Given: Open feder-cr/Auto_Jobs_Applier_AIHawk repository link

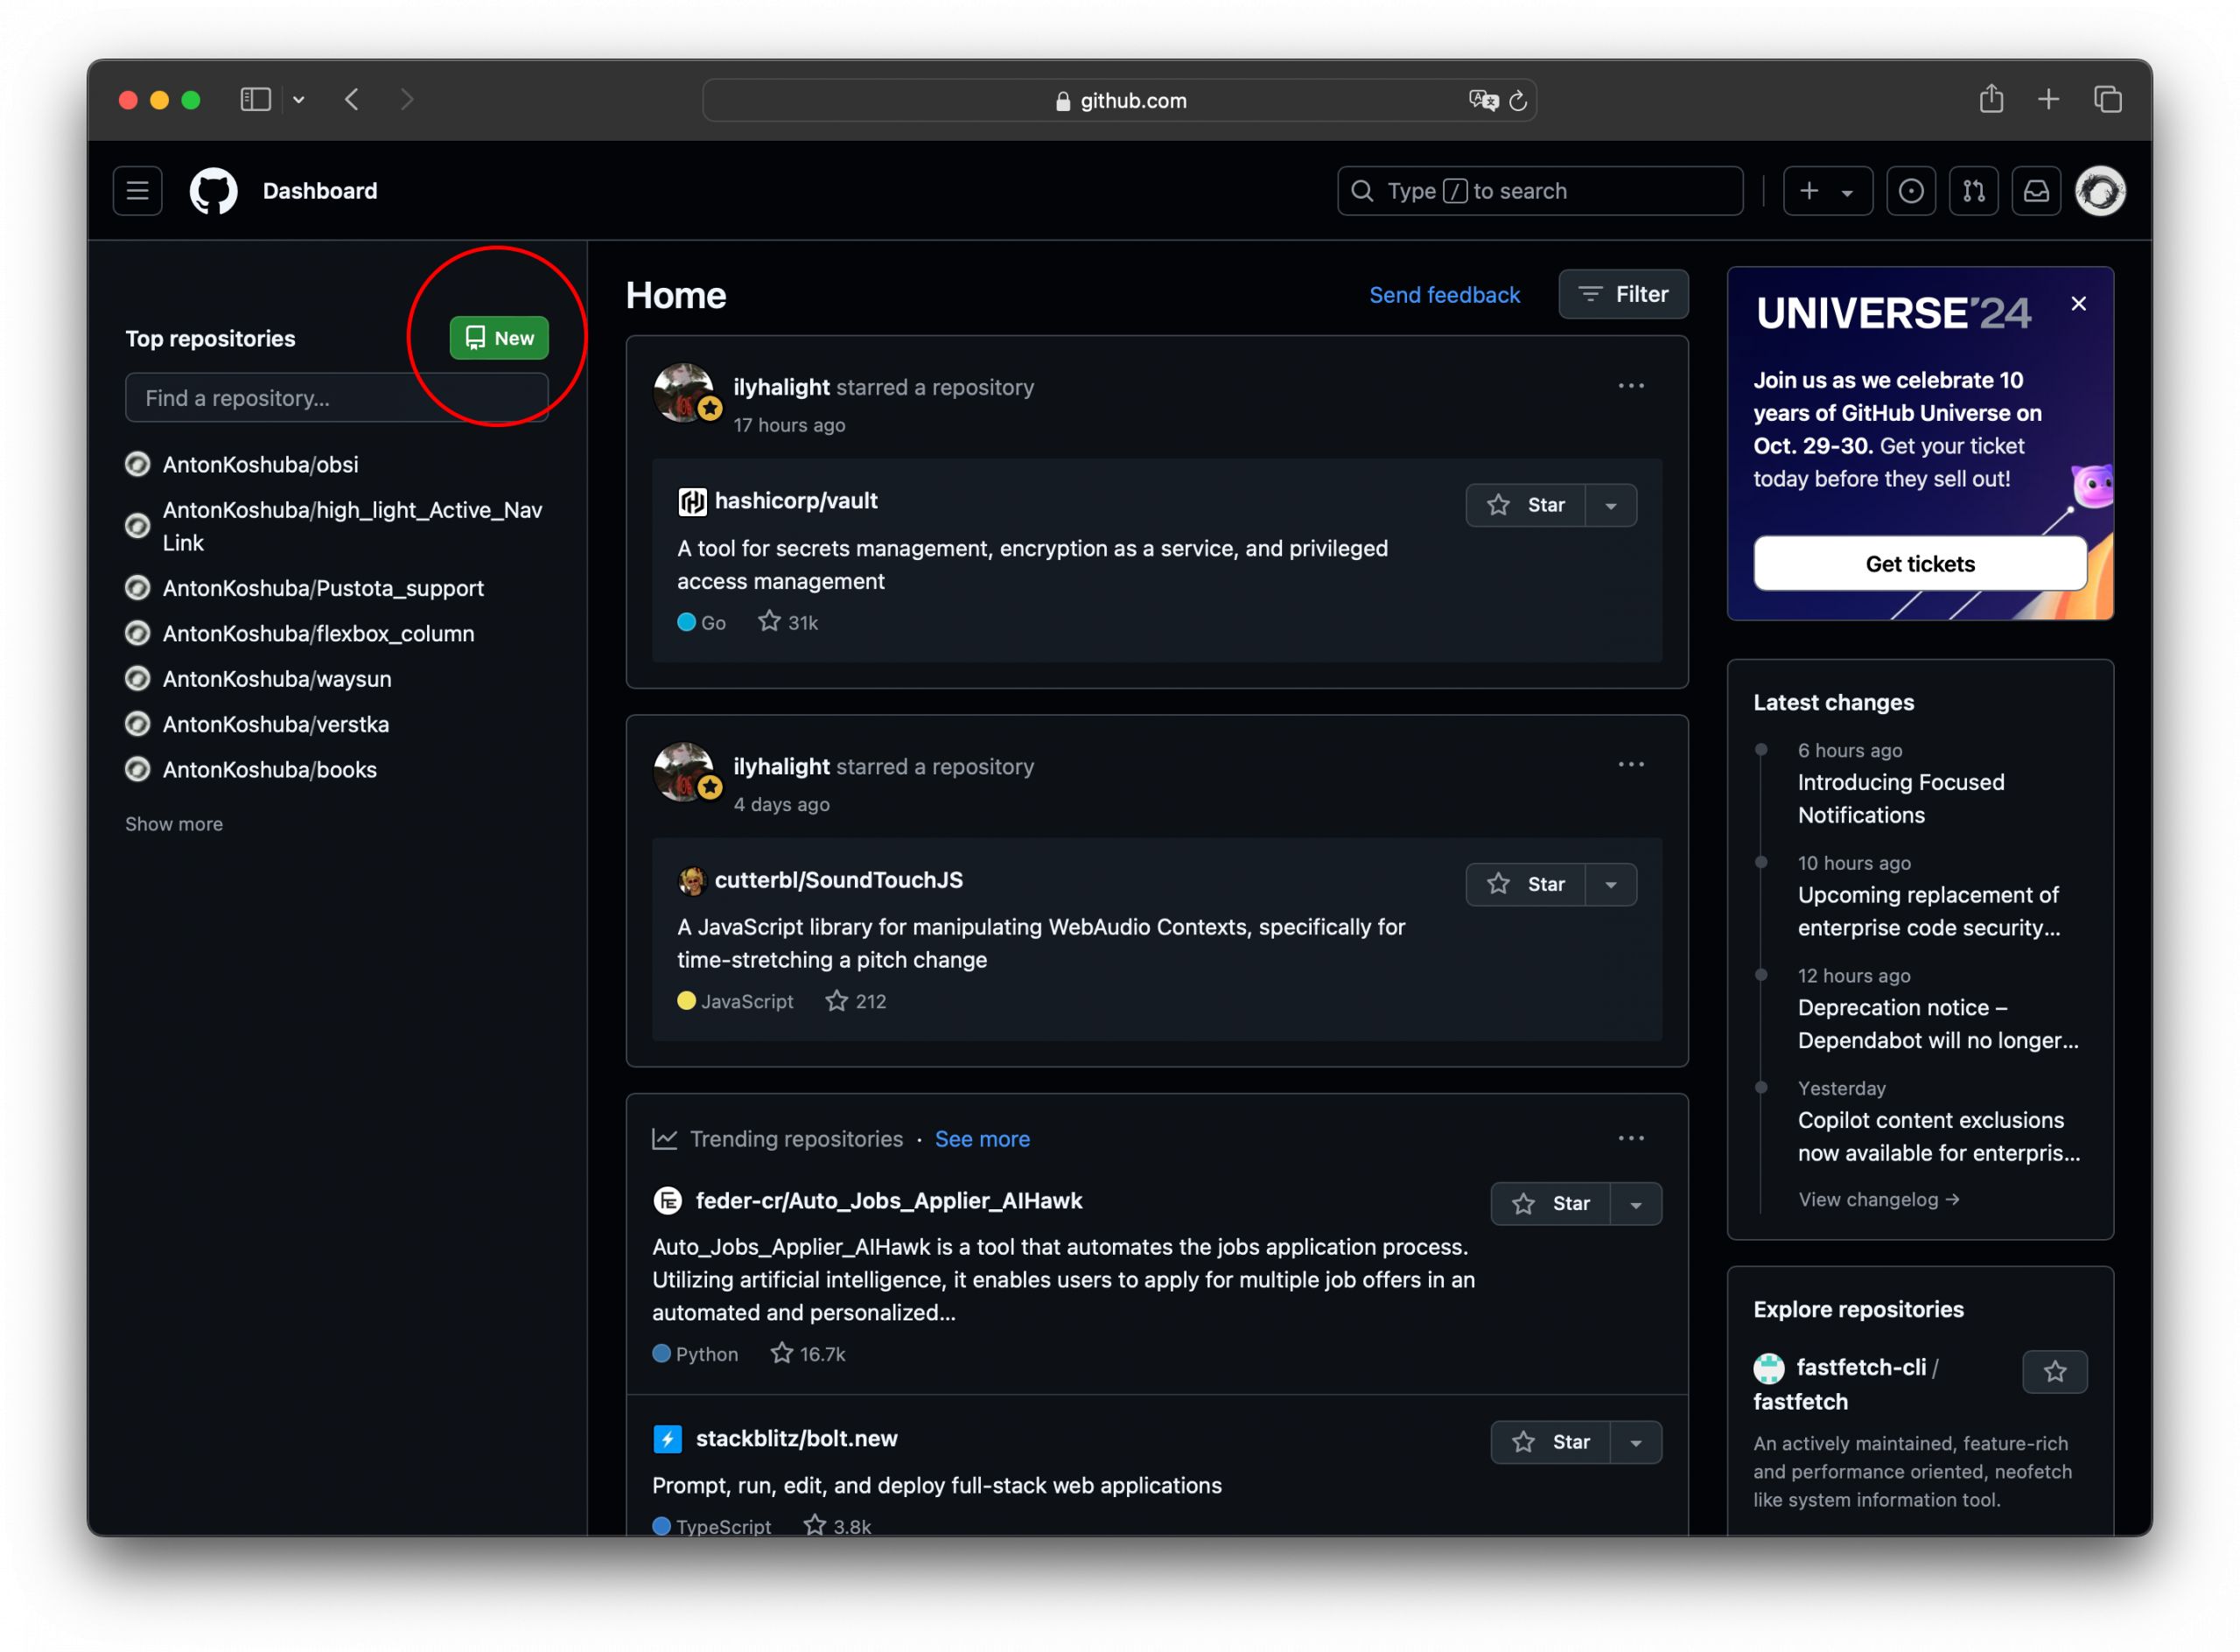Looking at the screenshot, I should point(888,1201).
